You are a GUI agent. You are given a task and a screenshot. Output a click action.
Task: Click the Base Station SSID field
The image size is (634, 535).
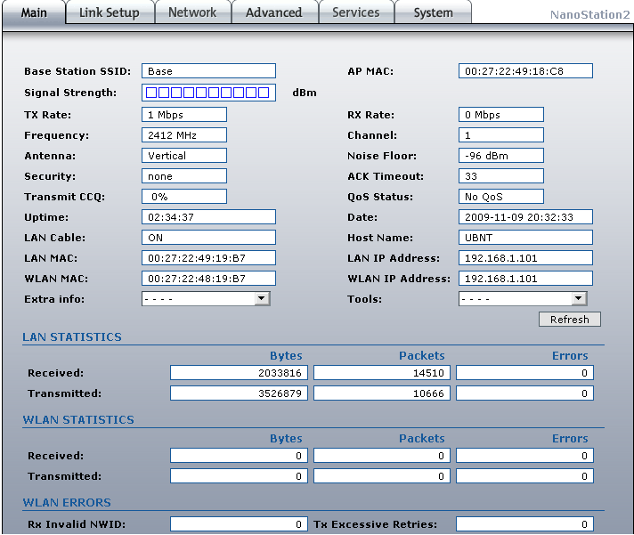[x=208, y=71]
